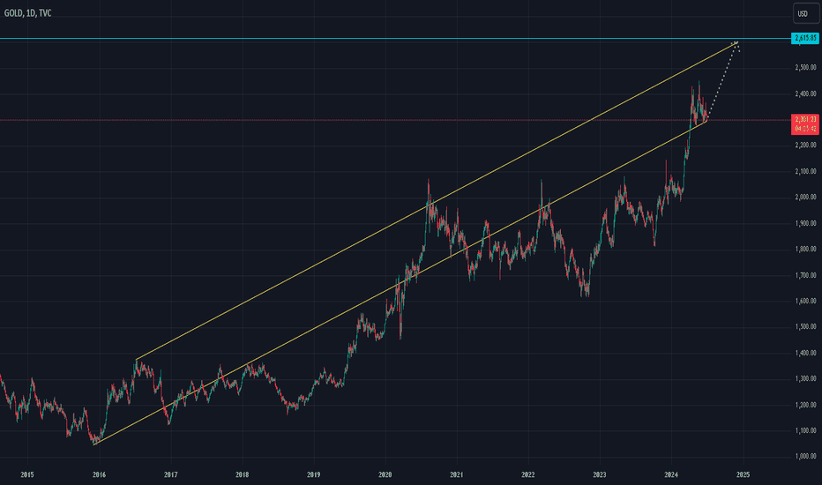This screenshot has width=822, height=485.
Task: Click the 2,100.00 price axis label
Action: tap(806, 171)
